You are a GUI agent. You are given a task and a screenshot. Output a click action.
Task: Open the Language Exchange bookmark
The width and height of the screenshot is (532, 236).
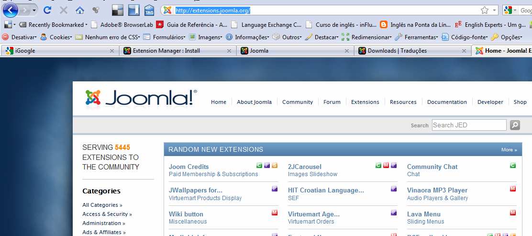[x=266, y=25]
